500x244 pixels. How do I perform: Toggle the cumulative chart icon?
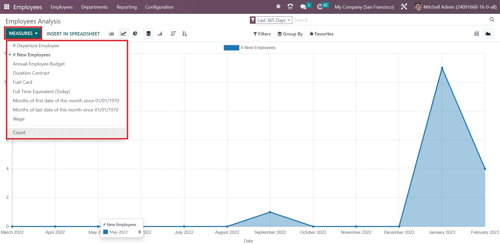point(160,34)
